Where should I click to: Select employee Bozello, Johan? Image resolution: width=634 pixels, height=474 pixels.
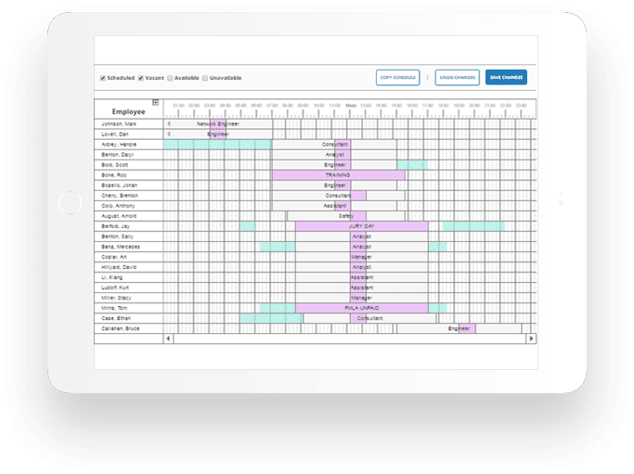119,186
